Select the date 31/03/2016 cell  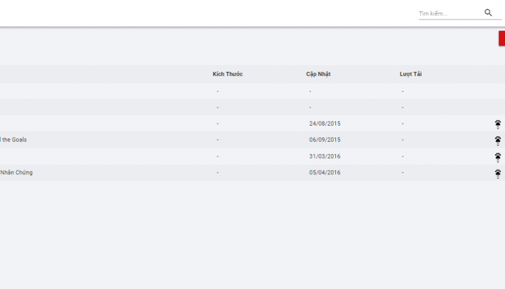tap(325, 156)
